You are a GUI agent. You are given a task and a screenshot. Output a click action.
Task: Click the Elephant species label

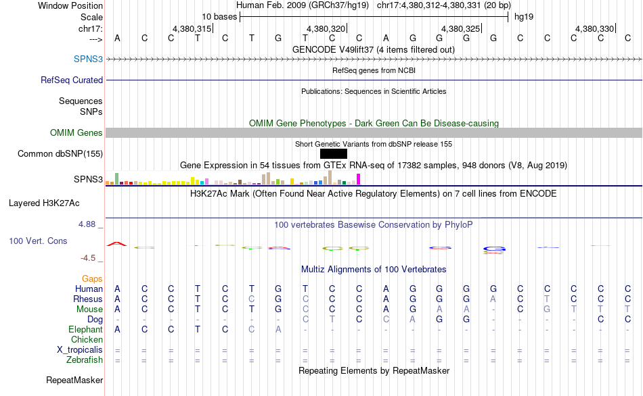[86, 330]
